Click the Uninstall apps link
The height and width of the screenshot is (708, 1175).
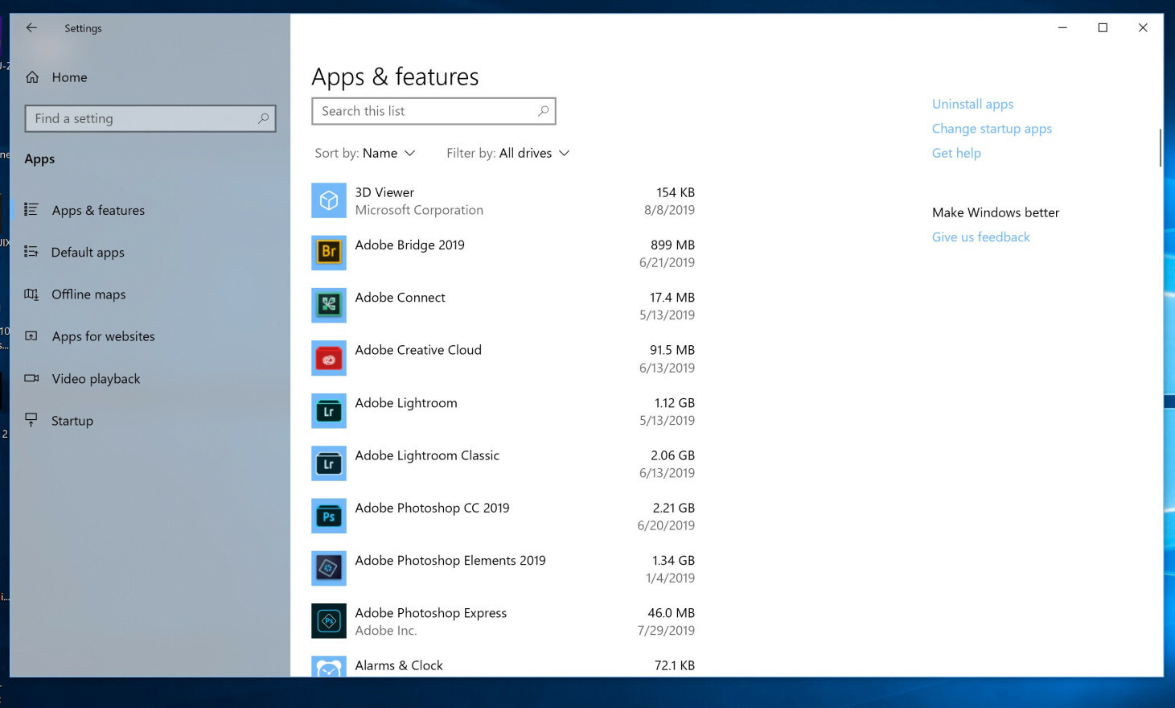pos(972,104)
